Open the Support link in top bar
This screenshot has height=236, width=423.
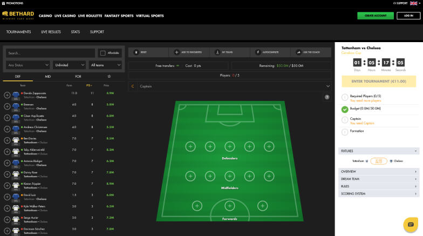point(400,3)
